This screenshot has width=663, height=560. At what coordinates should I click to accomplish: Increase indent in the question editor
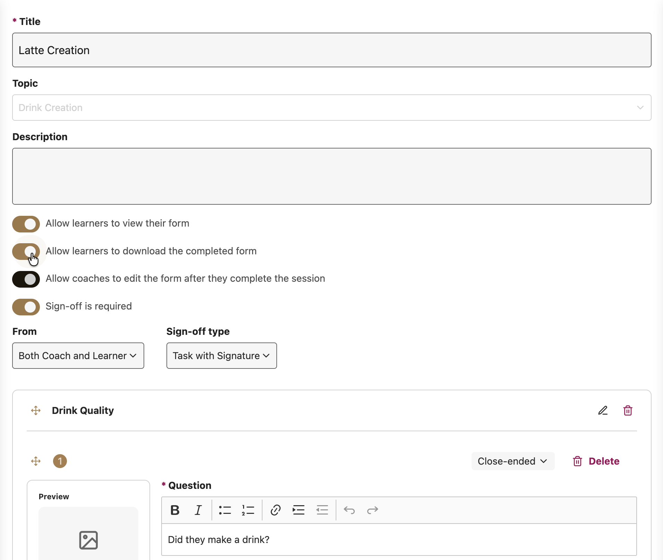(298, 510)
